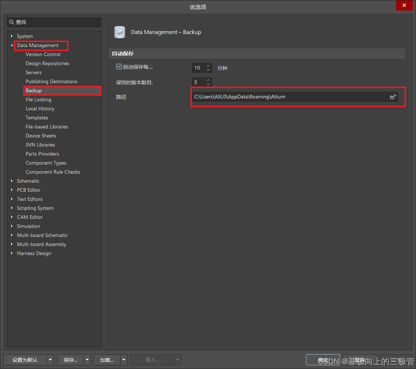The height and width of the screenshot is (369, 416).
Task: Select SVN Libraries in the tree
Action: click(x=40, y=145)
